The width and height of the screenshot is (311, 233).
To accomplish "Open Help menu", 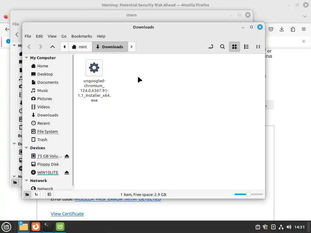I will click(x=101, y=36).
